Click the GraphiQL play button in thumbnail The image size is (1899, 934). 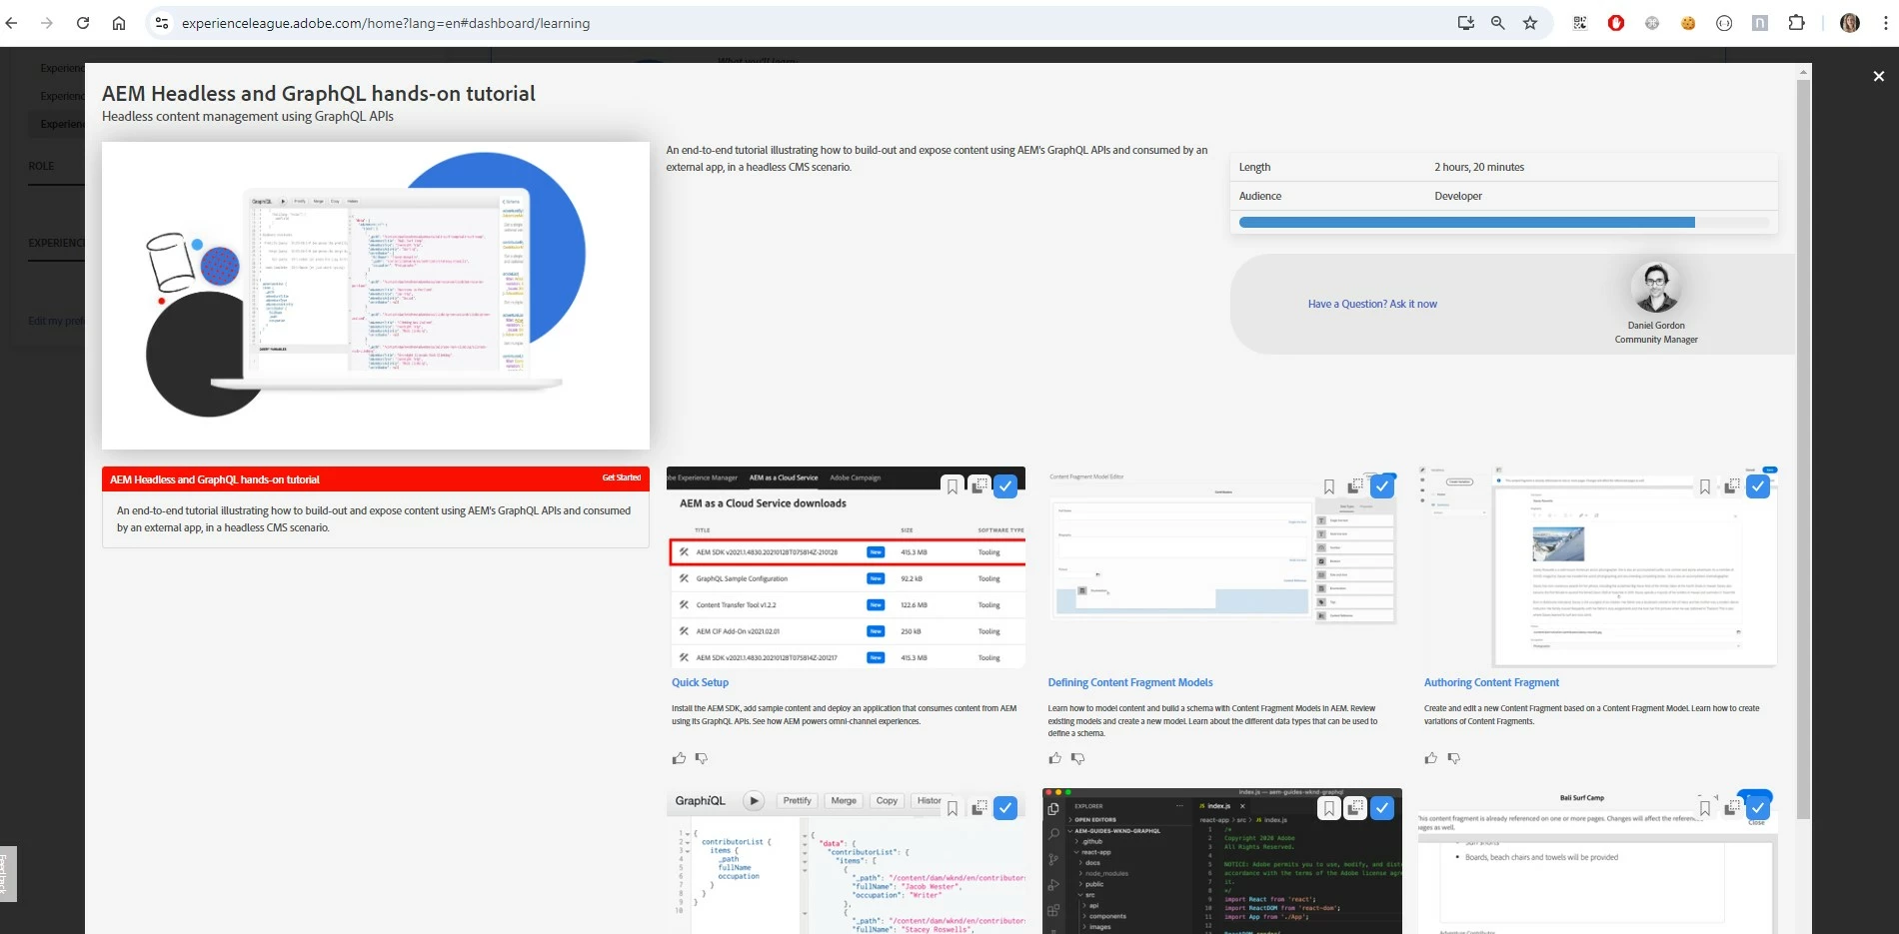point(754,801)
